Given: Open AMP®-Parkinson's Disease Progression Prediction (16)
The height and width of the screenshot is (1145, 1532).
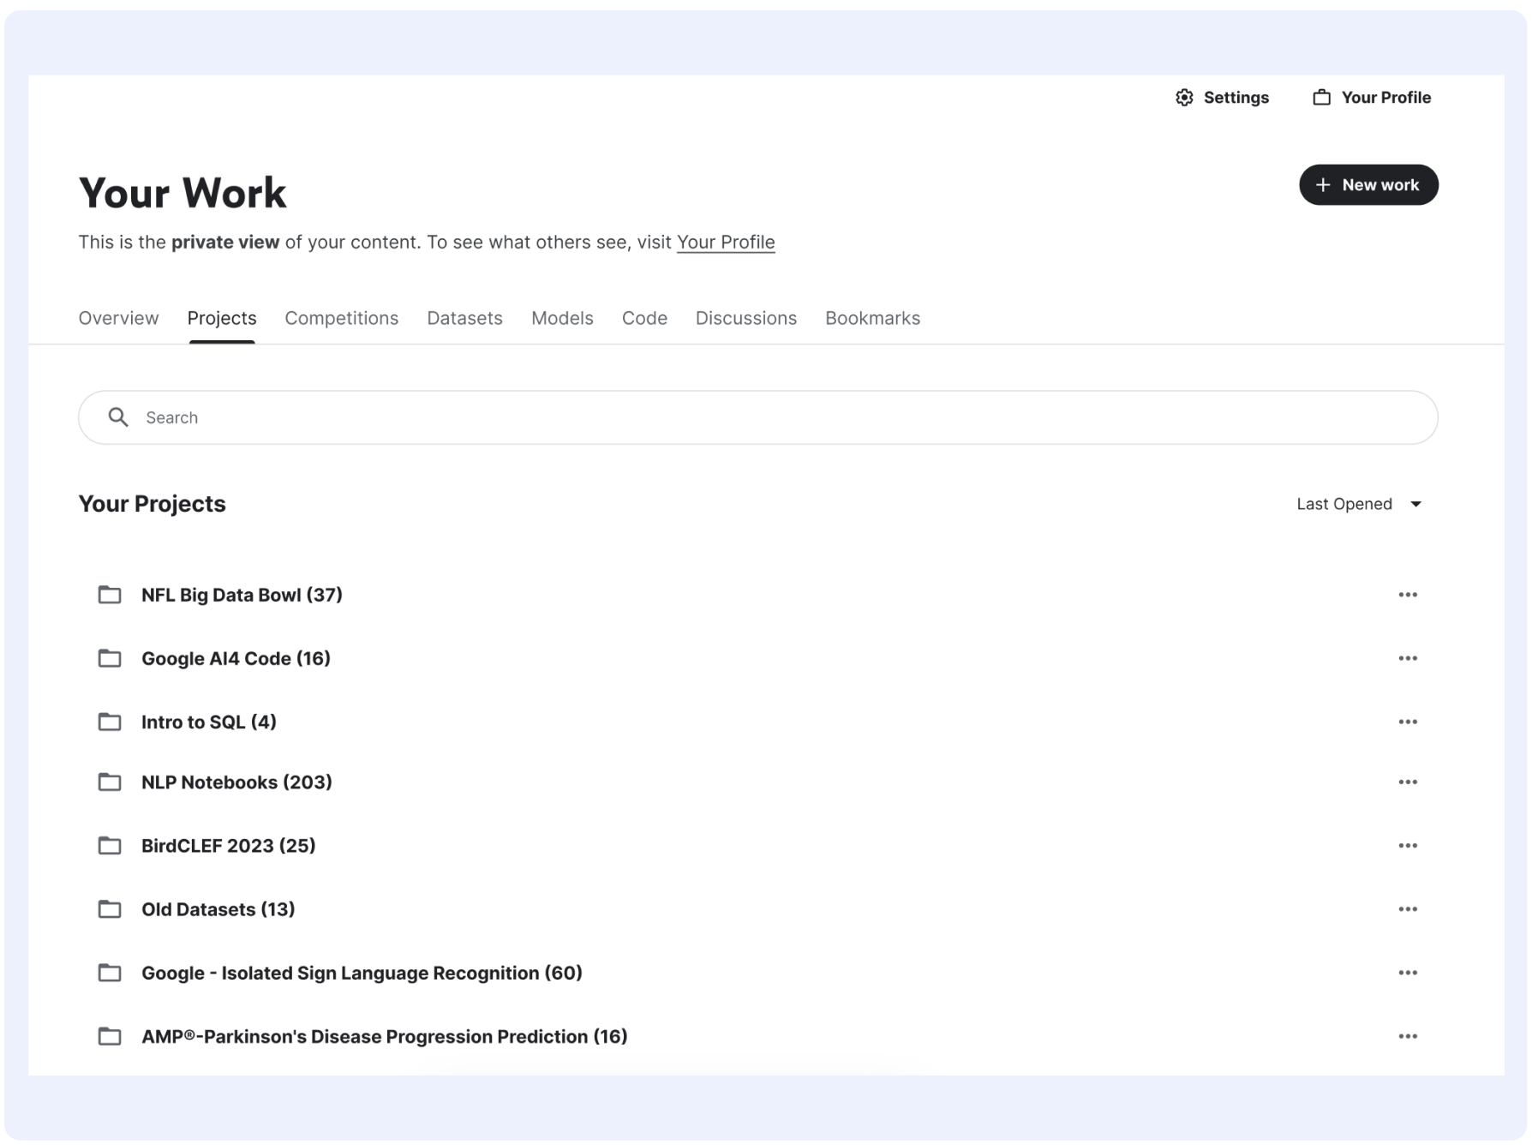Looking at the screenshot, I should (x=385, y=1036).
